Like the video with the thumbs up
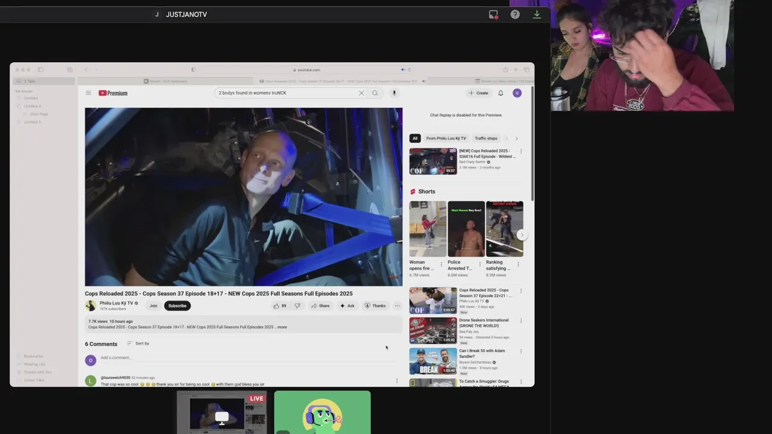This screenshot has width=772, height=434. [279, 306]
